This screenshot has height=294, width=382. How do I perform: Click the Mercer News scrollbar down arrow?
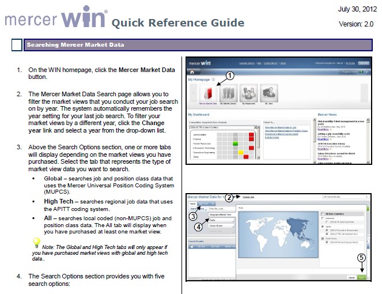(368, 162)
